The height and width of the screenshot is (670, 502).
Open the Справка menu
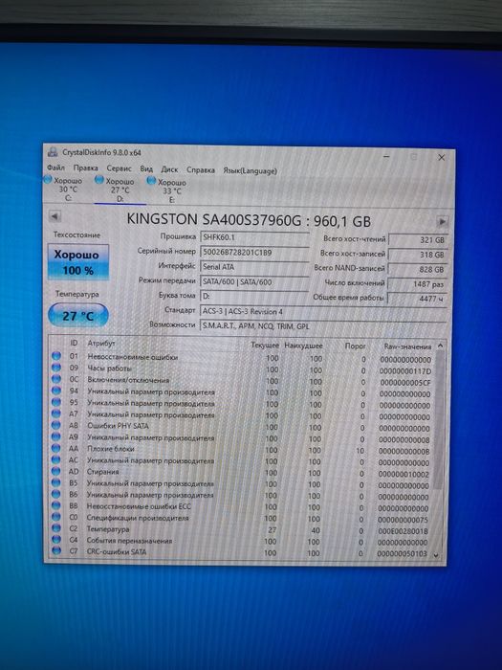(x=201, y=170)
